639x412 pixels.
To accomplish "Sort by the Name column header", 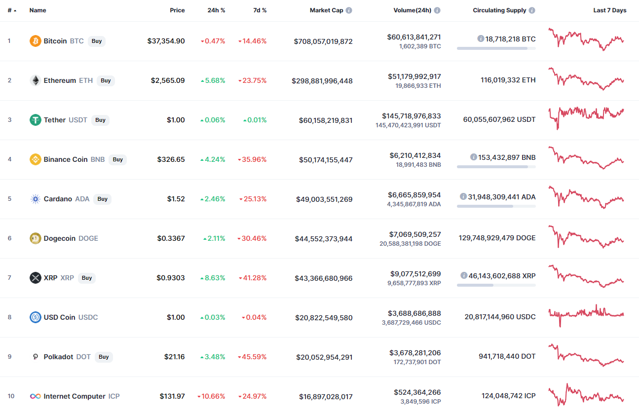I will click(38, 10).
